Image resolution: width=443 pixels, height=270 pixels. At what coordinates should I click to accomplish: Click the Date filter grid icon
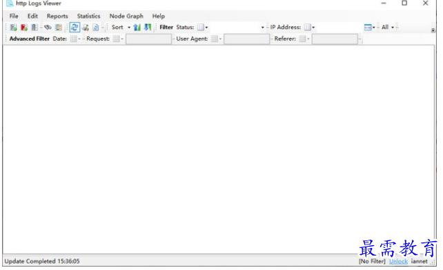pyautogui.click(x=73, y=39)
